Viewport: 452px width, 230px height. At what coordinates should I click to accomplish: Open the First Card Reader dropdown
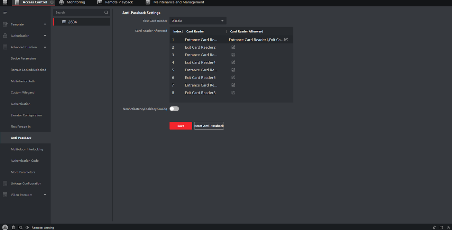click(198, 21)
